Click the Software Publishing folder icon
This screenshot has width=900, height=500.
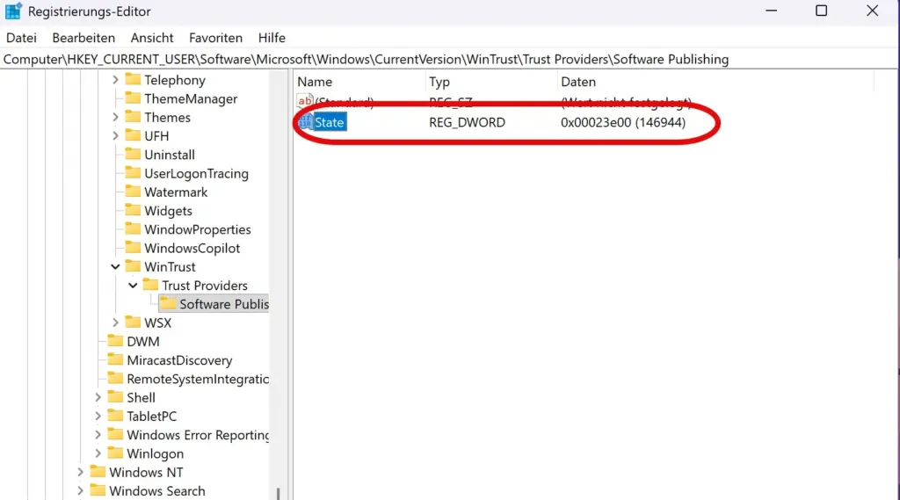pyautogui.click(x=168, y=304)
